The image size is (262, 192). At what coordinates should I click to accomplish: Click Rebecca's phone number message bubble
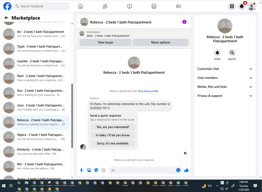(130, 106)
